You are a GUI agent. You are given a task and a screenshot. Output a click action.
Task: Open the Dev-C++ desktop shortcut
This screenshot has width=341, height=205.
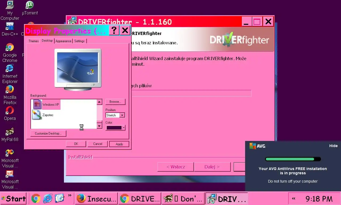point(10,29)
